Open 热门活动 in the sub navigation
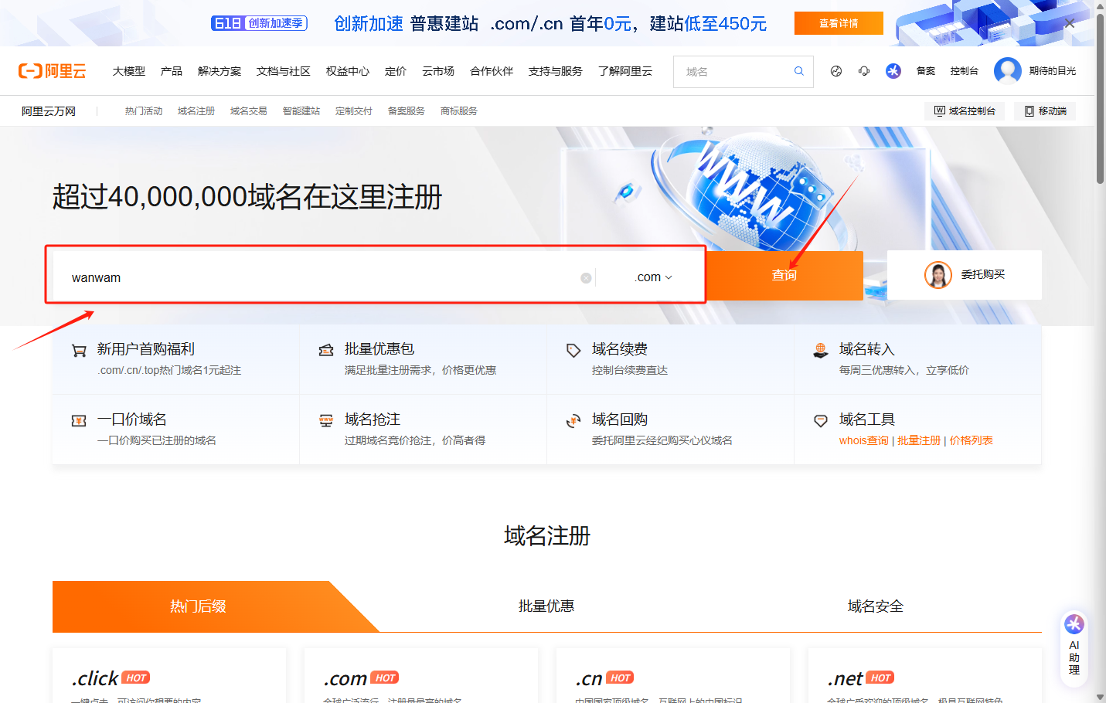 tap(144, 111)
